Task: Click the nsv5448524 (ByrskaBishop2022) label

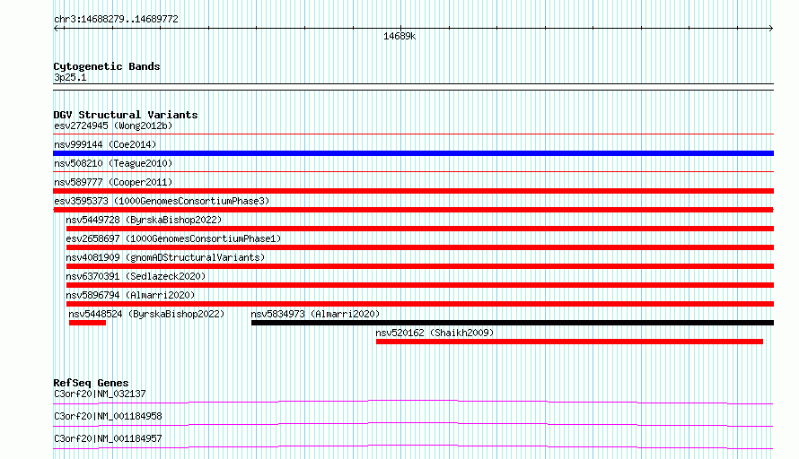Action: click(146, 314)
